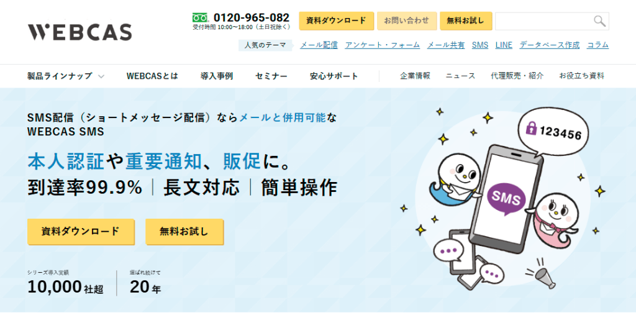Click the search magnifier icon

click(x=599, y=21)
